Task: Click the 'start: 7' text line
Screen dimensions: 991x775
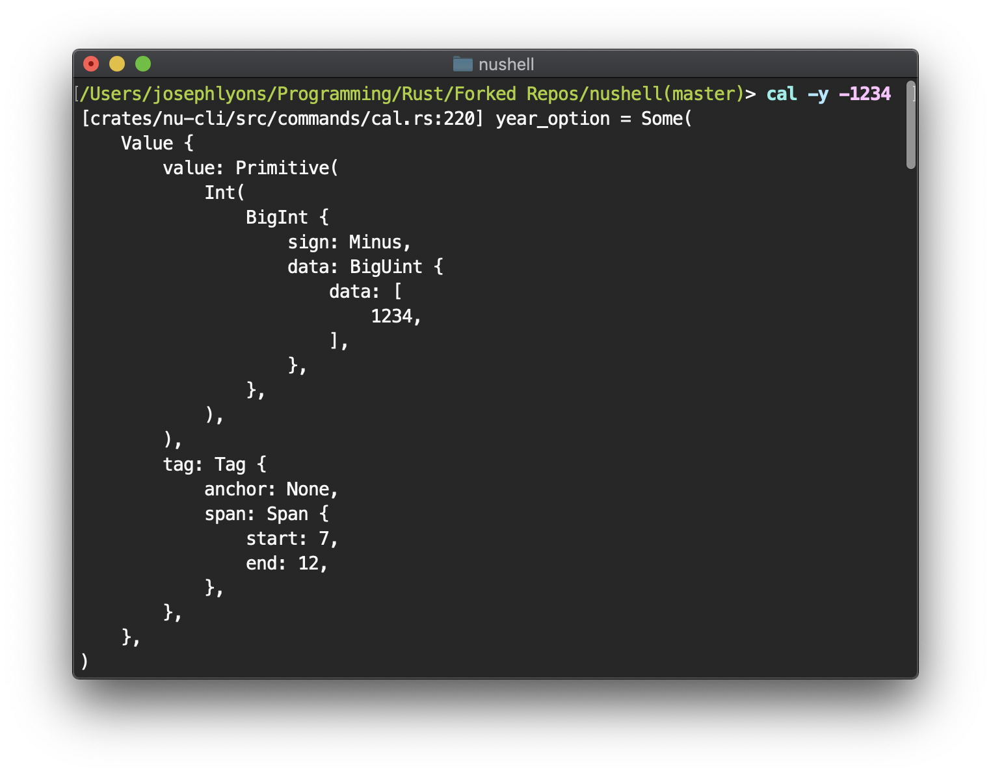Action: point(291,538)
